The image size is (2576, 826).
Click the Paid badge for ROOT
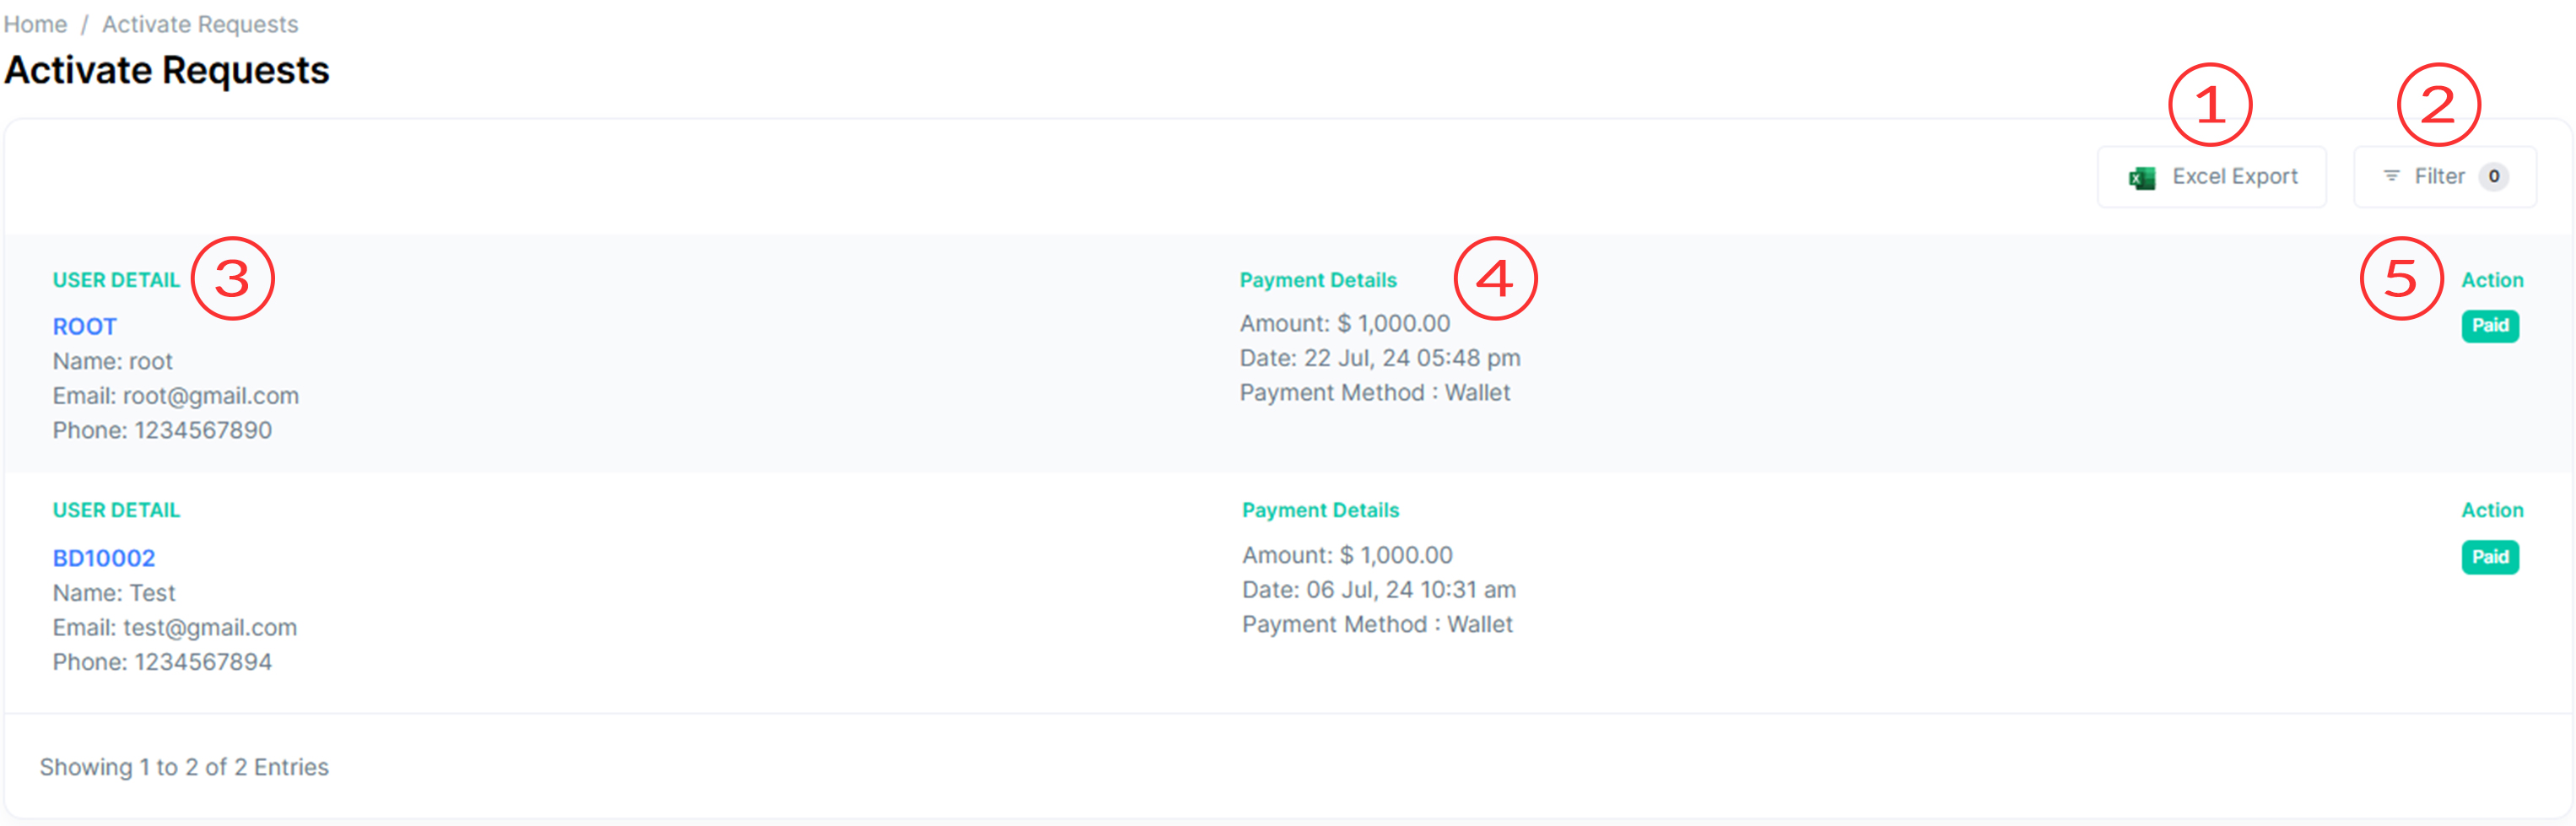(2489, 326)
